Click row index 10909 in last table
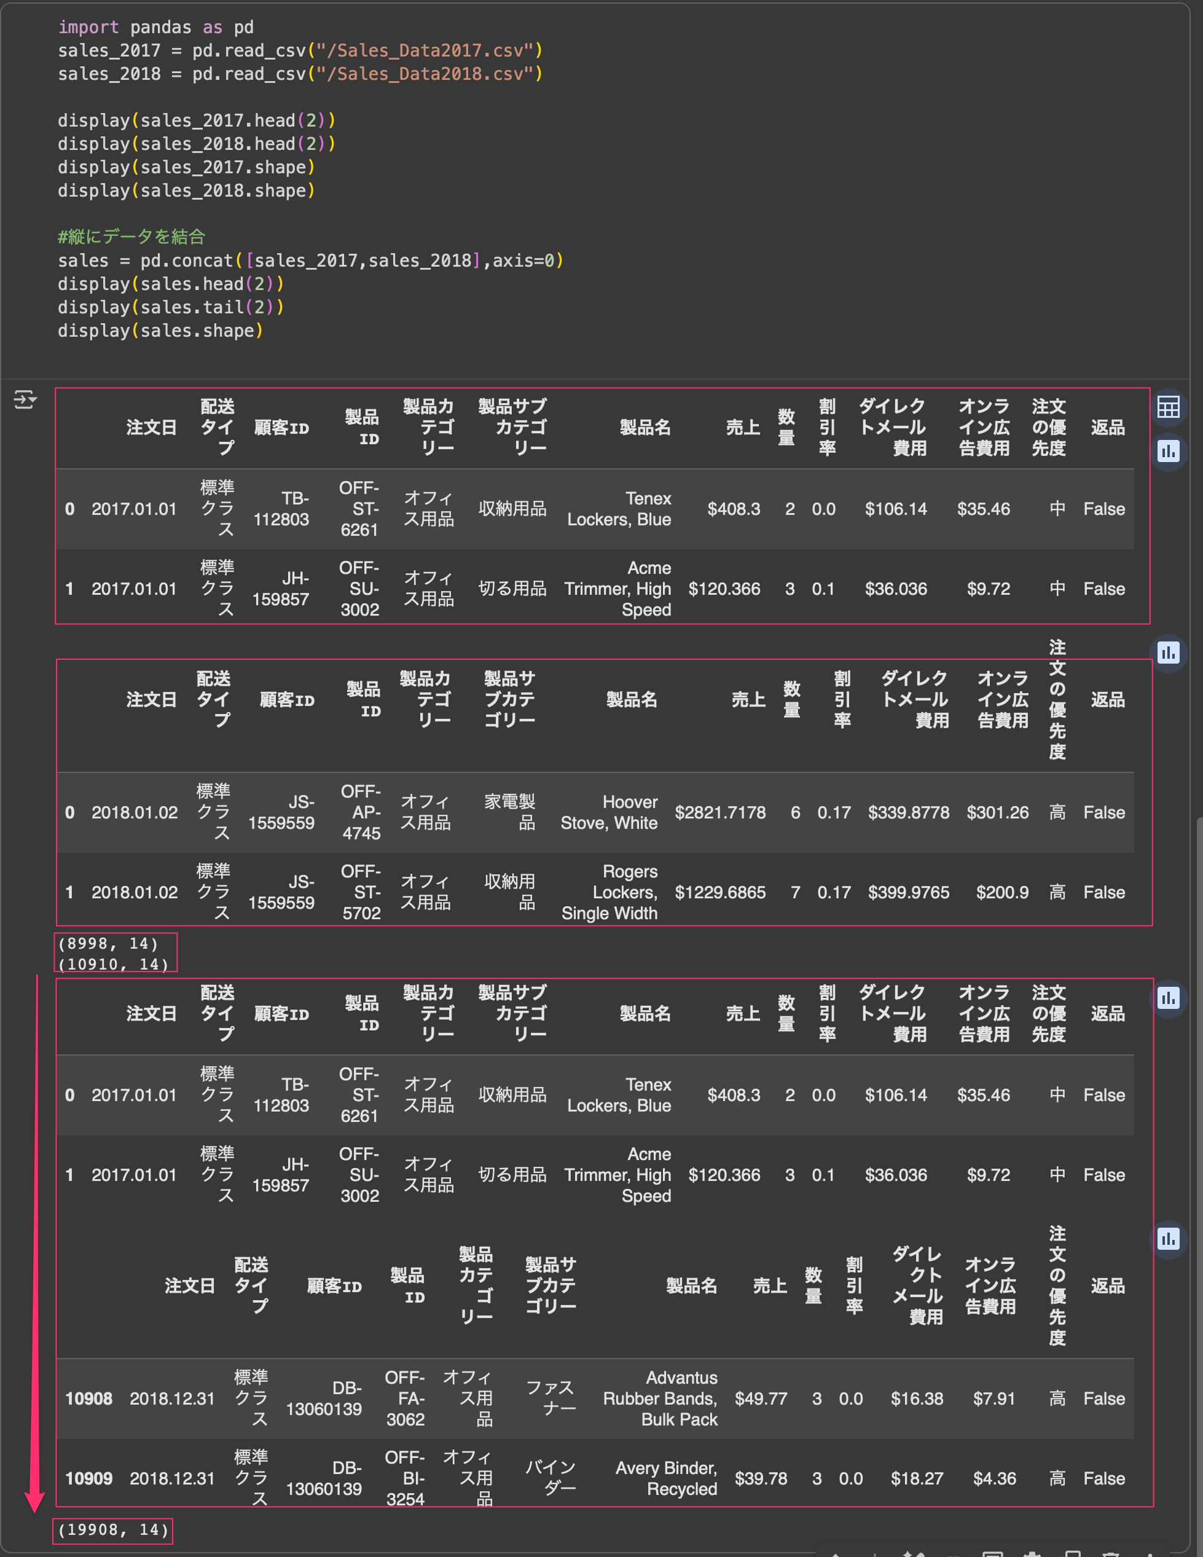 (x=88, y=1478)
